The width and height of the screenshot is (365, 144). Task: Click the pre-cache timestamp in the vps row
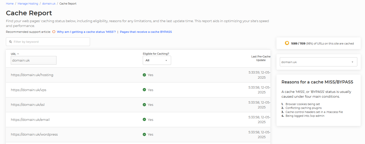tap(259, 90)
